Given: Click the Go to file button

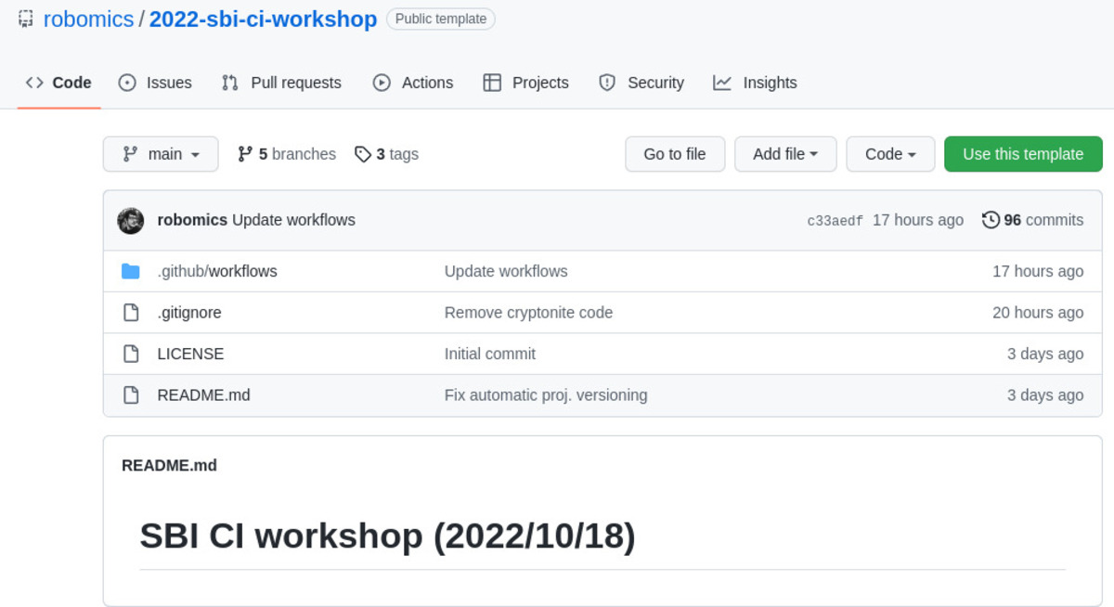Looking at the screenshot, I should click(x=675, y=154).
